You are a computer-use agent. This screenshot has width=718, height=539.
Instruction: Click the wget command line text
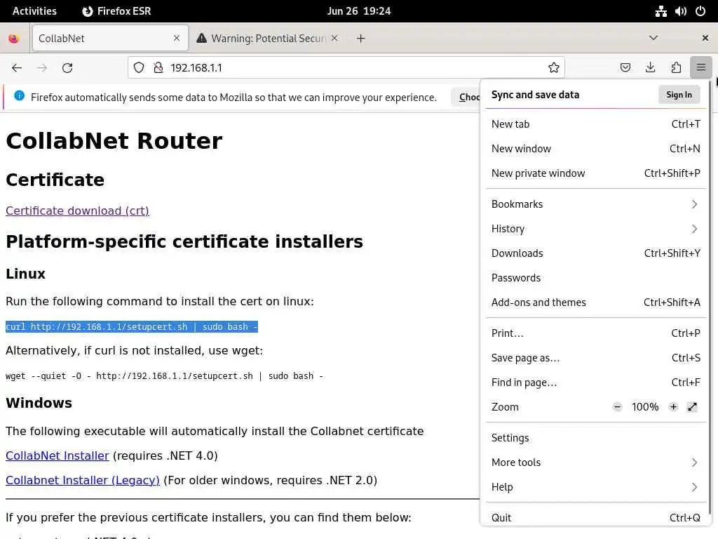click(164, 376)
